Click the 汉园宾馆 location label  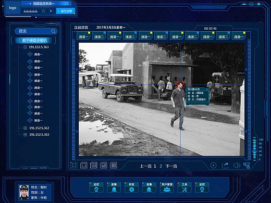pyautogui.click(x=81, y=28)
